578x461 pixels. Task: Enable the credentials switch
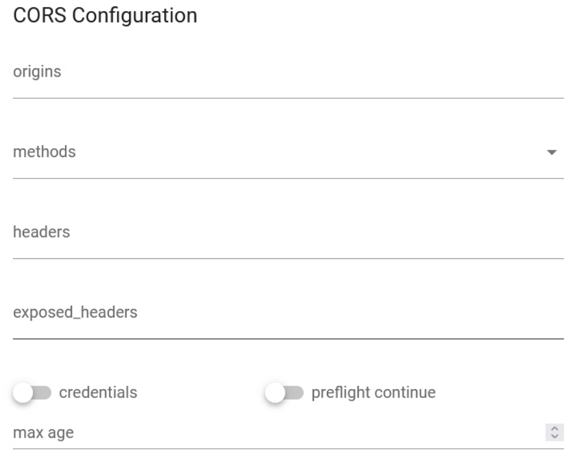(x=32, y=393)
